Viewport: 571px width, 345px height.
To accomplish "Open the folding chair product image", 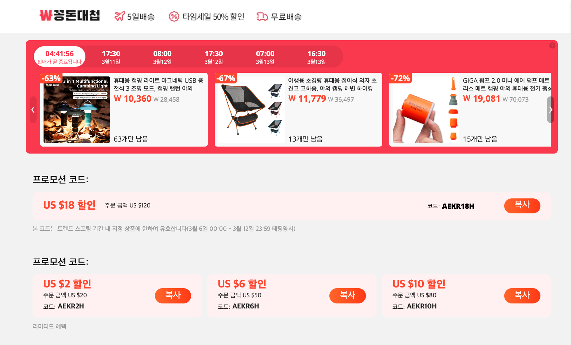I will pos(252,110).
